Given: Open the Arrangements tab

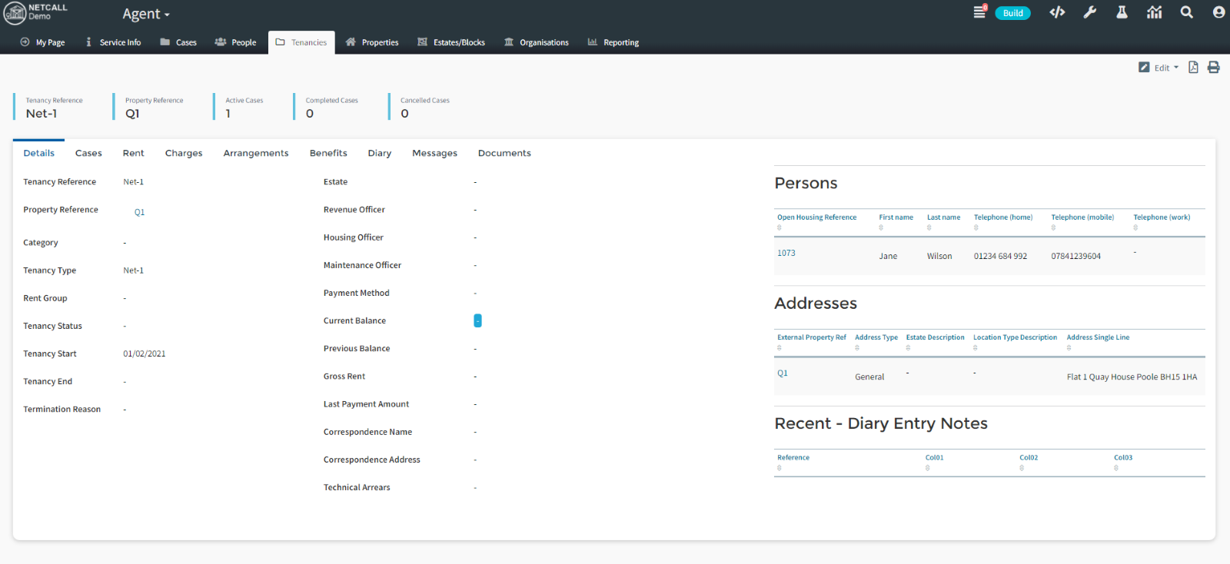Looking at the screenshot, I should [256, 153].
